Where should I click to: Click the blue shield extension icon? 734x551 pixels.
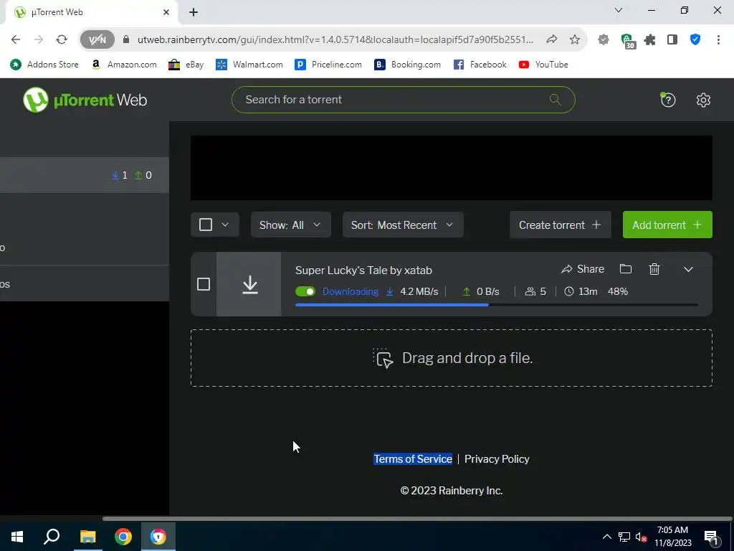[x=695, y=40]
